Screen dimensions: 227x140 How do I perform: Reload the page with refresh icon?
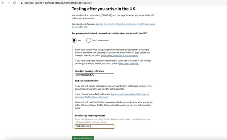14,3
